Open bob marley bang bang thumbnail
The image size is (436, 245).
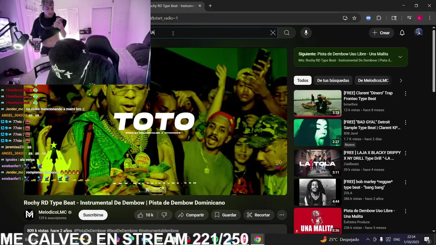pyautogui.click(x=317, y=192)
